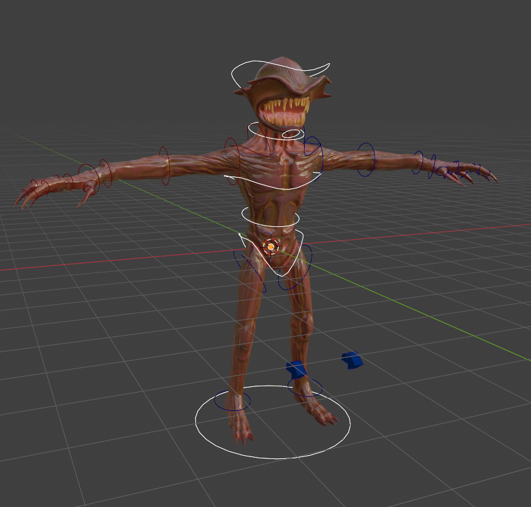Pick the white triangular hips control
The width and height of the screenshot is (531, 507).
coord(271,252)
